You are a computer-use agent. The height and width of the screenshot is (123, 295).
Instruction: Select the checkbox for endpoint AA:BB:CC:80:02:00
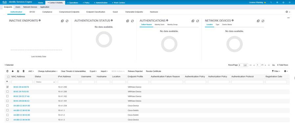pos(8,110)
